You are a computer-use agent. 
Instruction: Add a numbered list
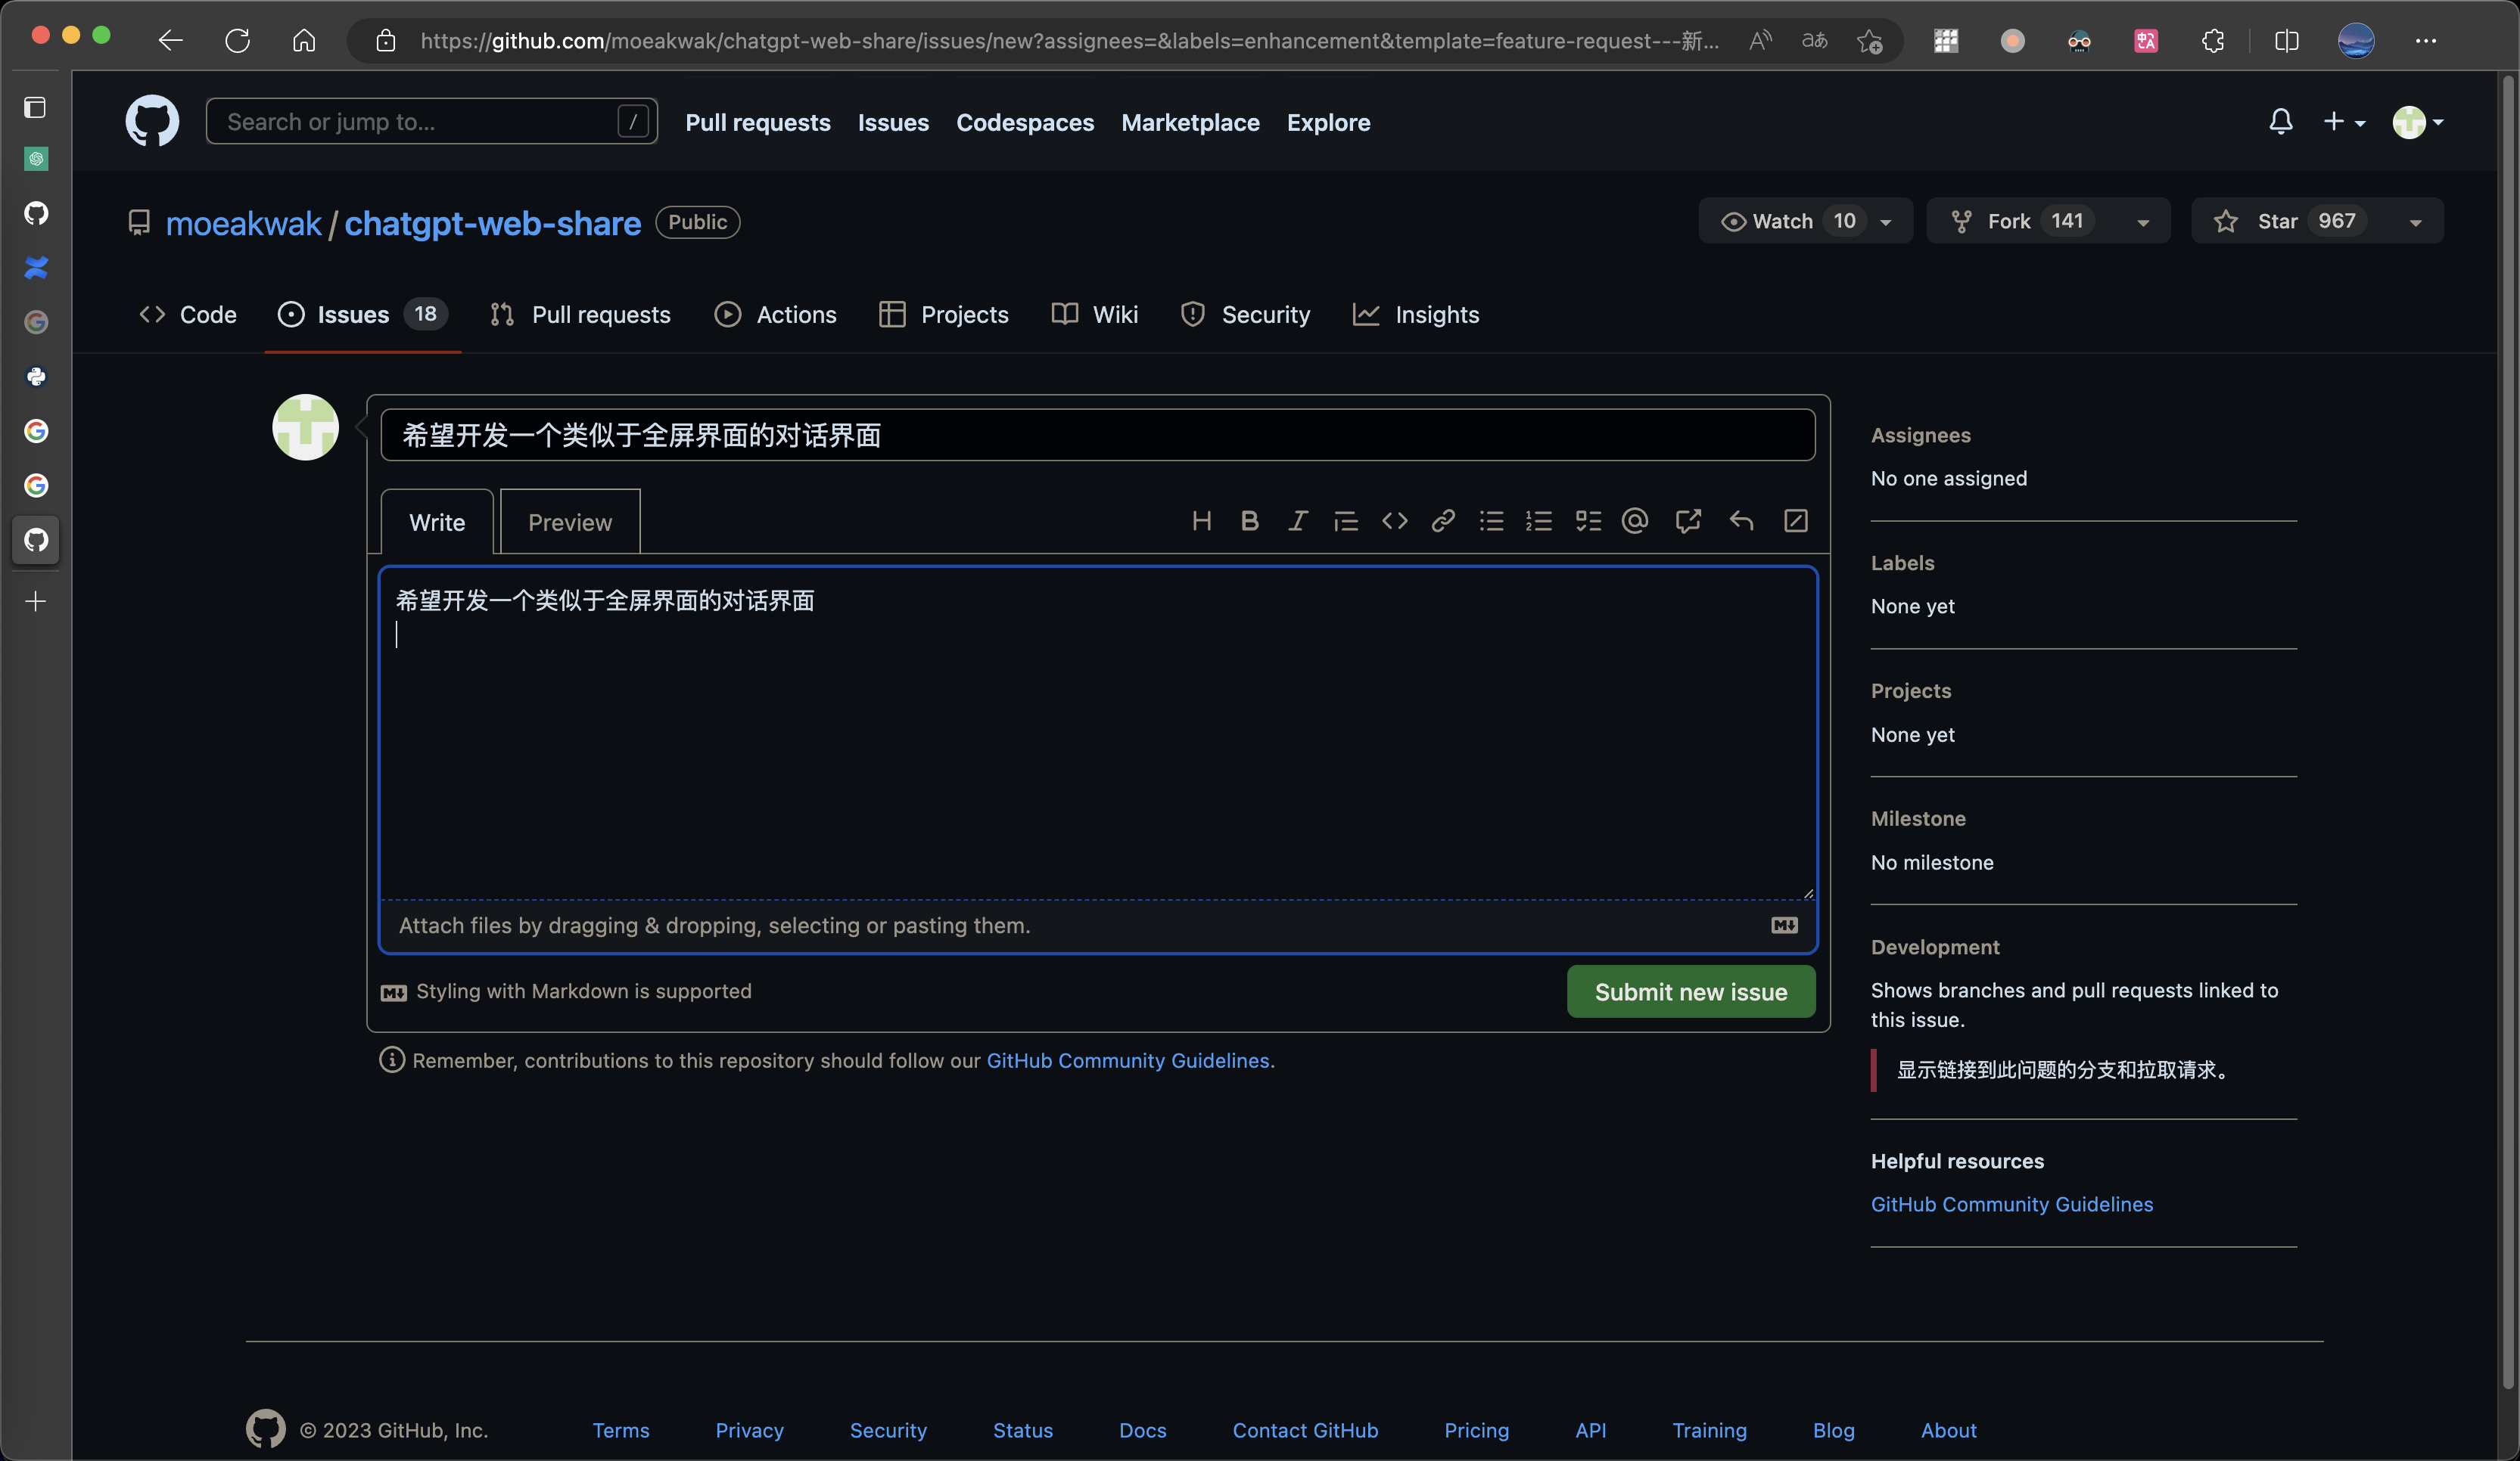pos(1539,520)
